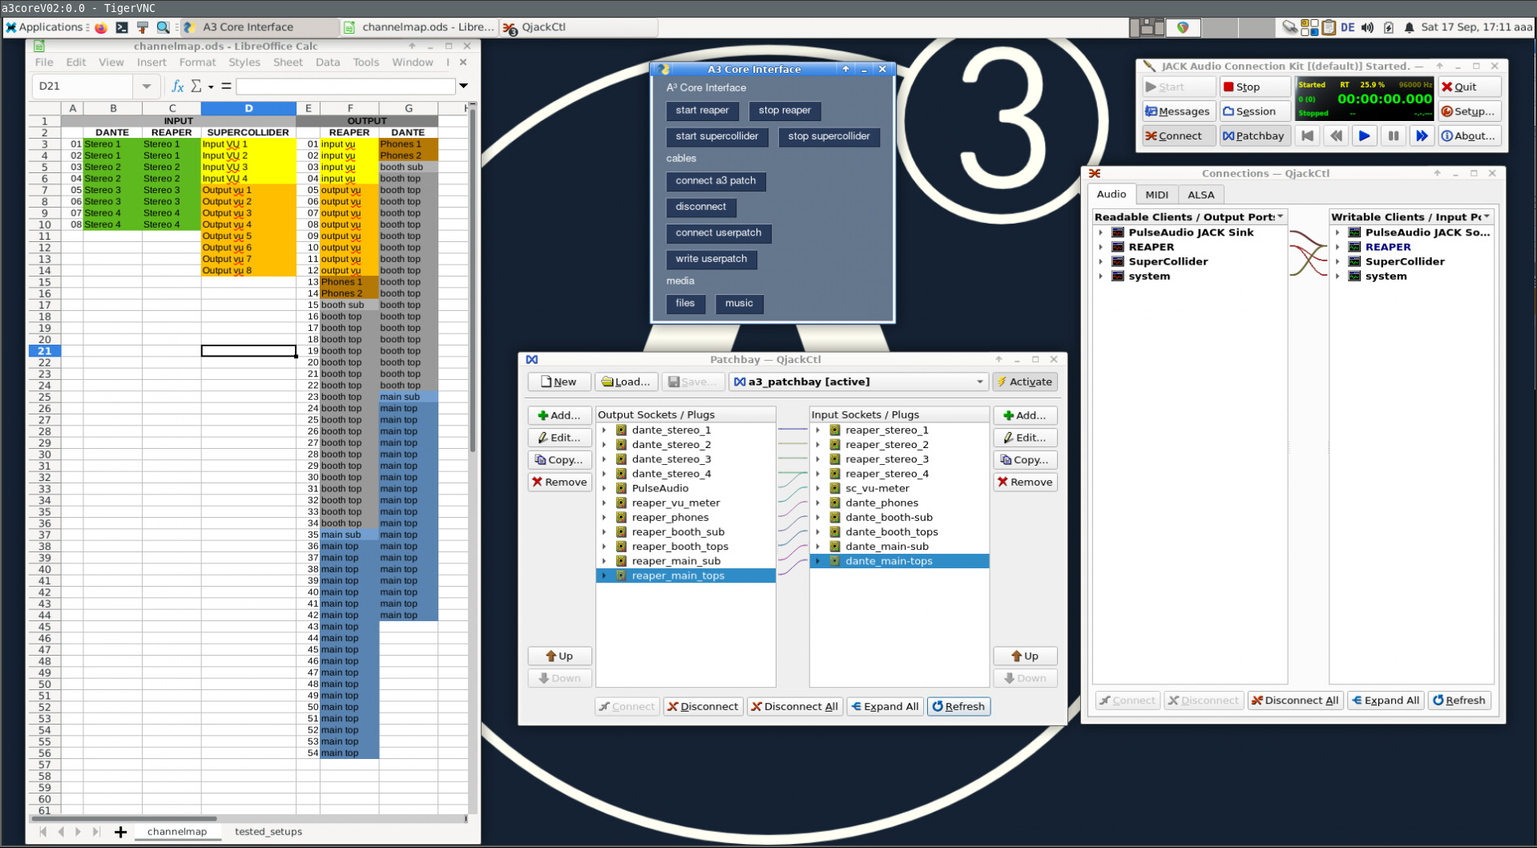Select reaper_booth_sub output socket
The width and height of the screenshot is (1537, 848).
678,531
